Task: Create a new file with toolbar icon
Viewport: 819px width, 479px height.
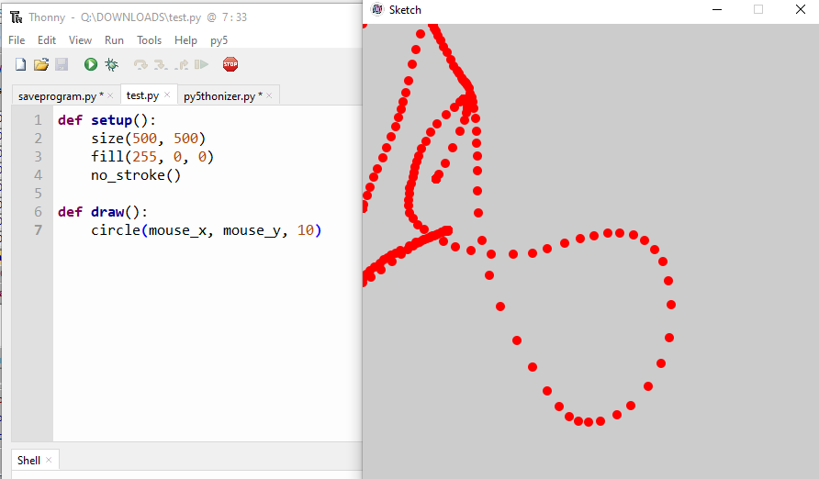Action: (x=20, y=64)
